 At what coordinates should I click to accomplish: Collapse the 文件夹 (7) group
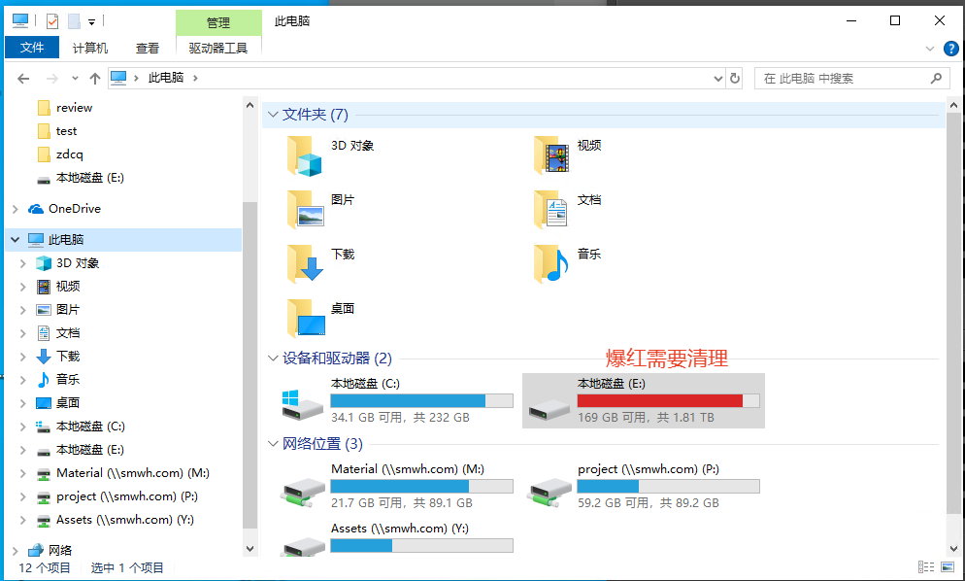click(273, 115)
